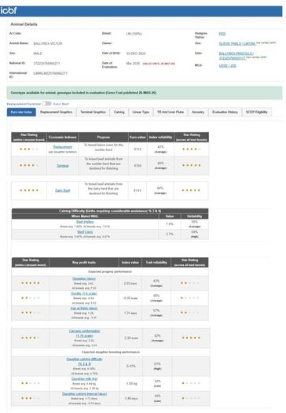Open the Carcass conformation trait link
The image size is (286, 413).
point(84,334)
